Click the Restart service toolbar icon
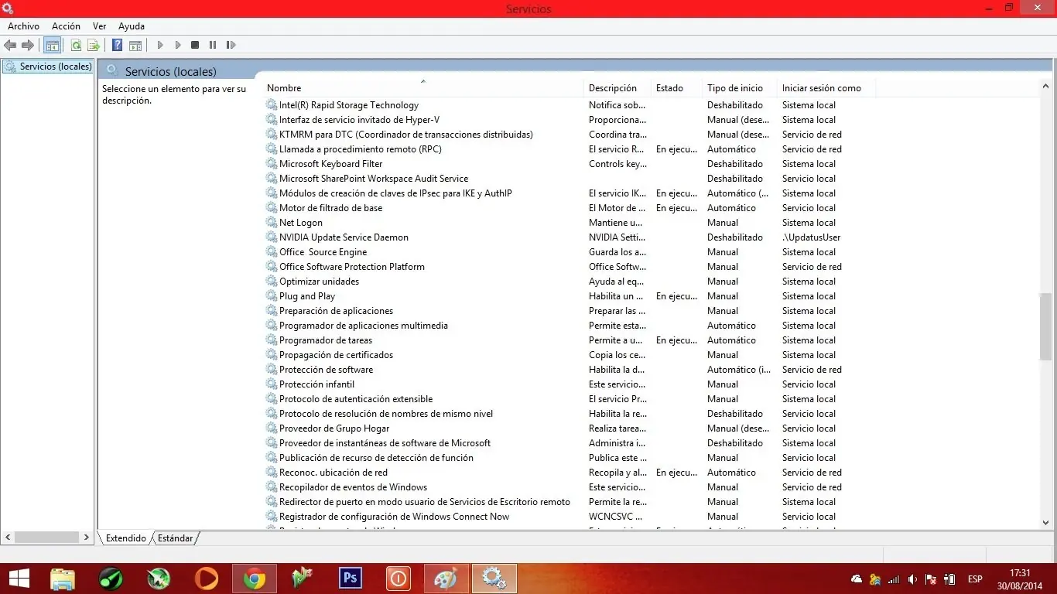1057x594 pixels. tap(231, 46)
